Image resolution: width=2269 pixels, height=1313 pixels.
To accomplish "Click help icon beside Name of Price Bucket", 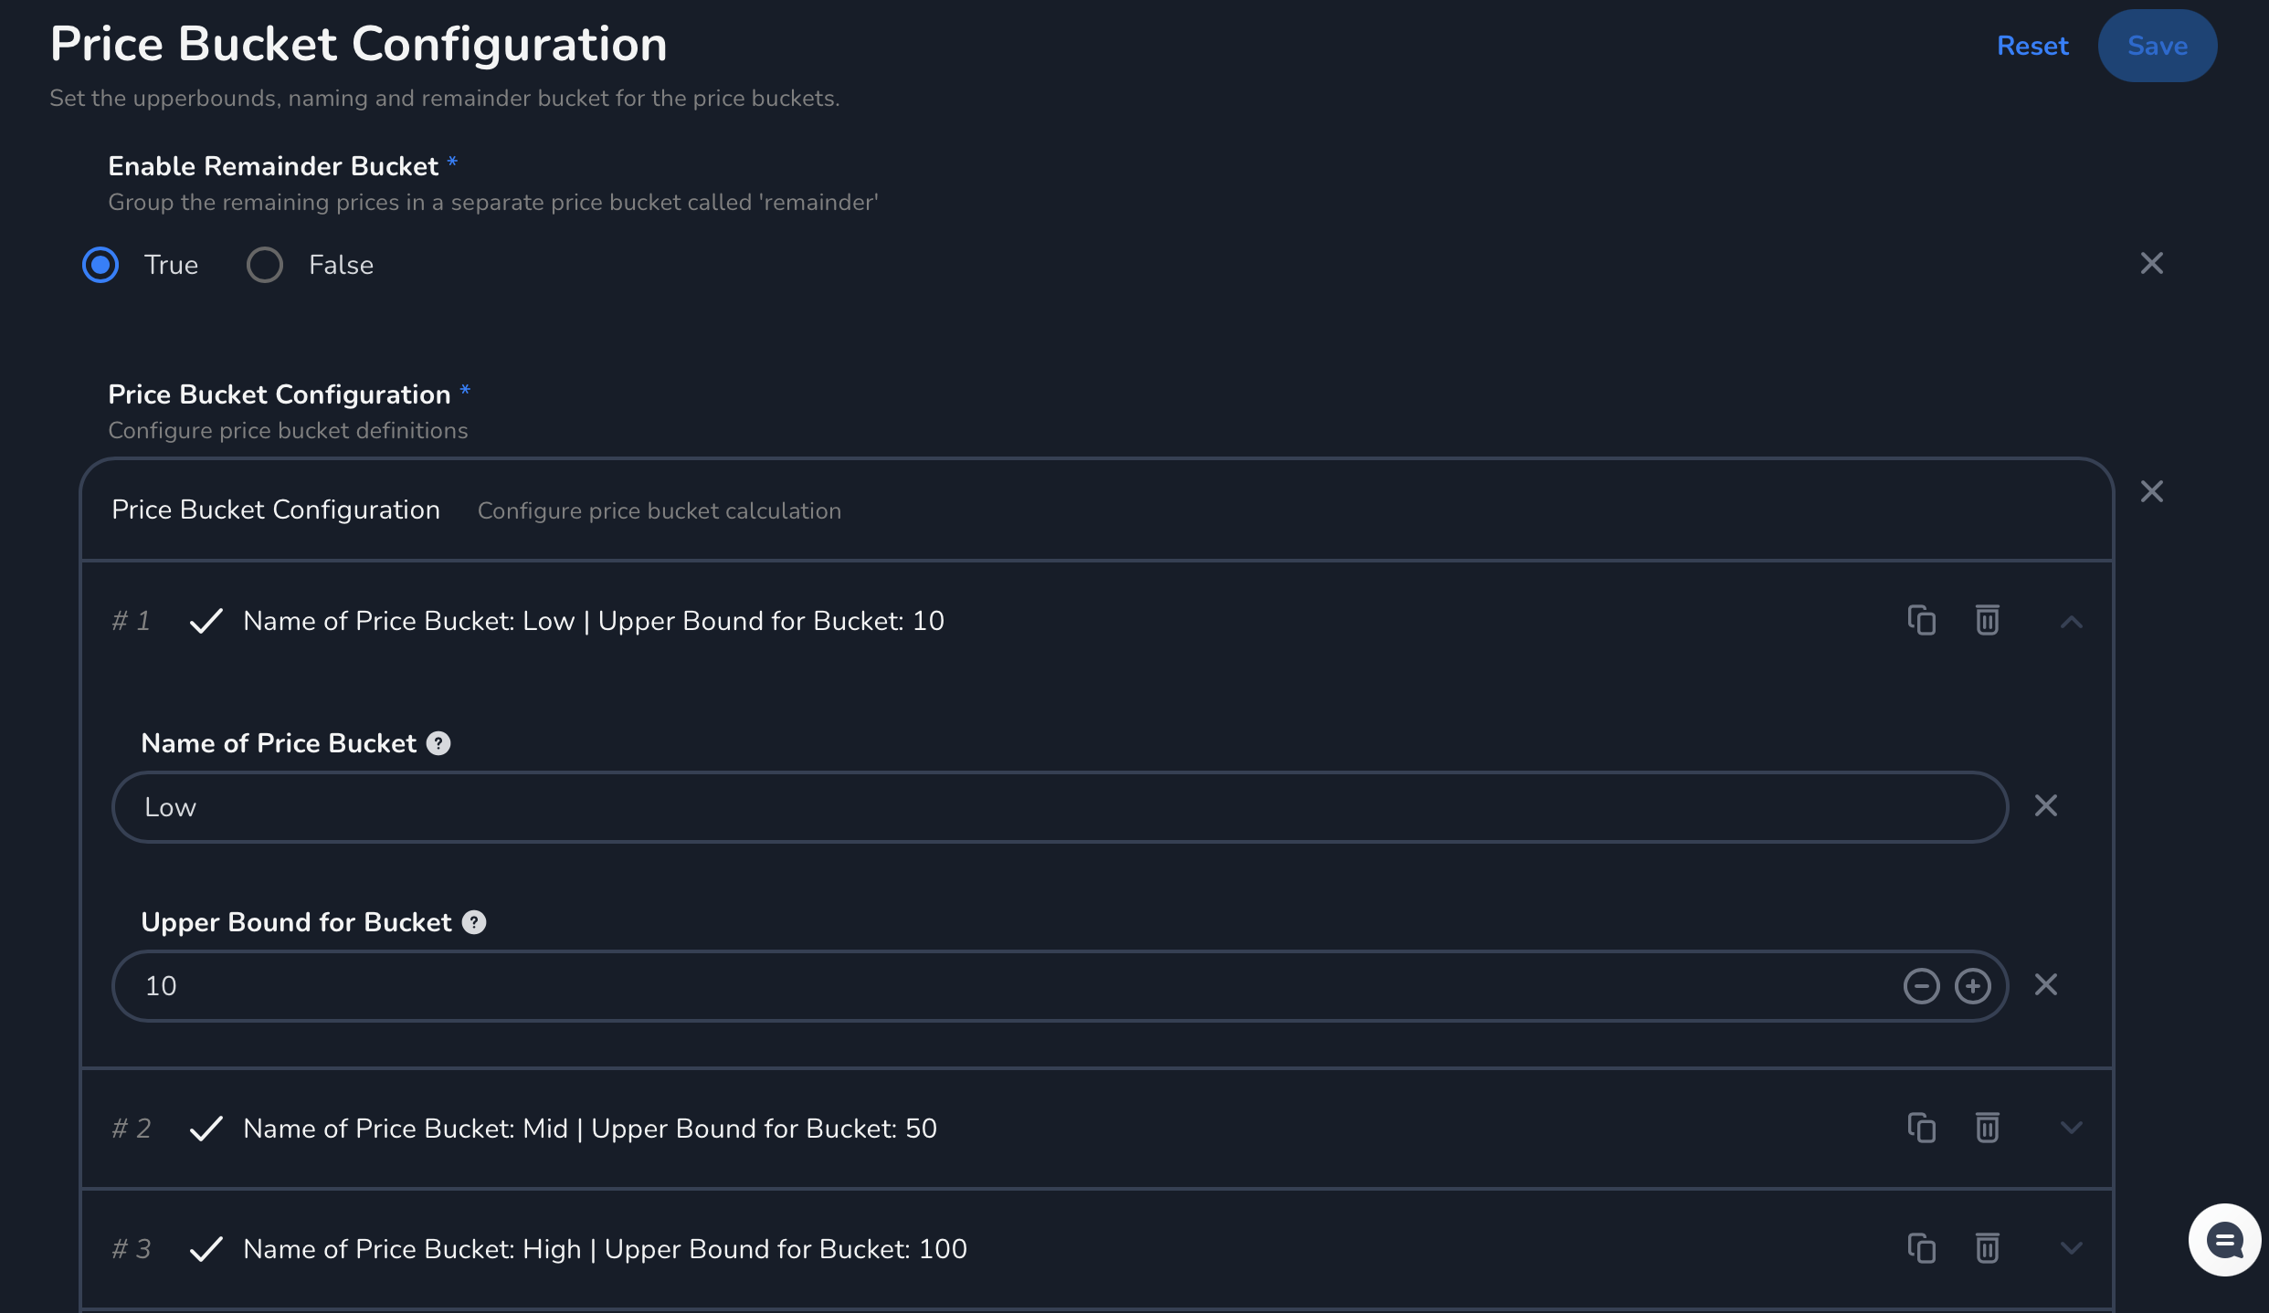I will 438,743.
